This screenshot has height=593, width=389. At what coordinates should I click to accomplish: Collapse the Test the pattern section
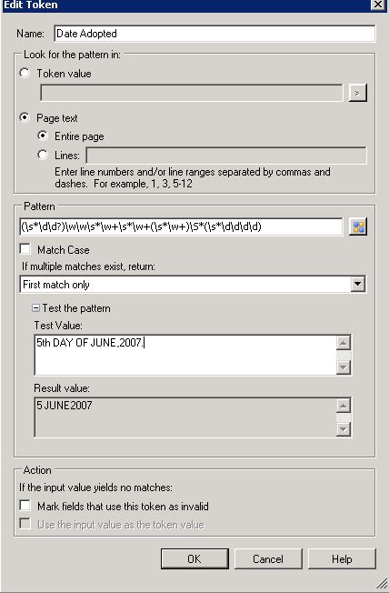(35, 307)
